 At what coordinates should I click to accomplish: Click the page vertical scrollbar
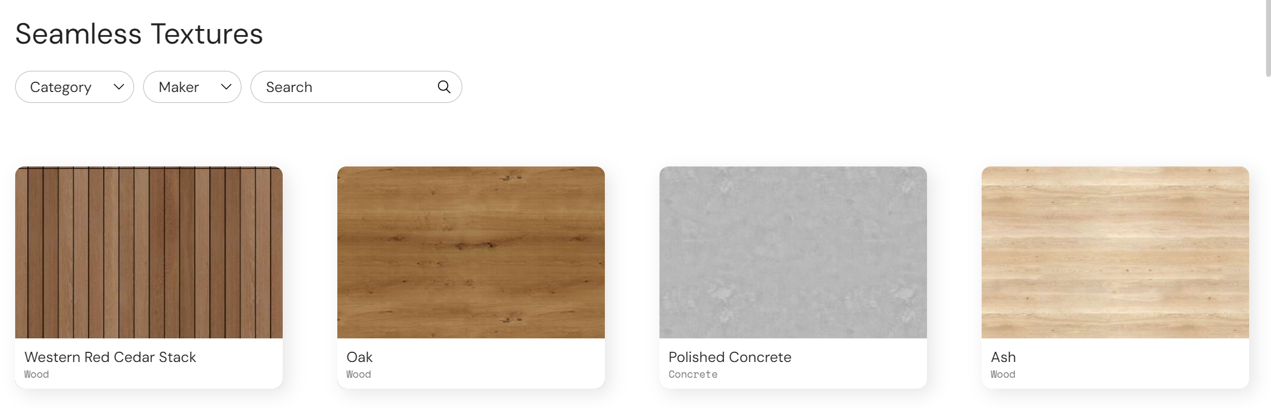click(1268, 38)
